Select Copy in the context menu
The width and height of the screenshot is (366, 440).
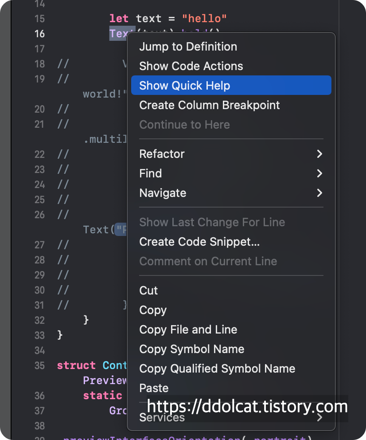click(153, 310)
